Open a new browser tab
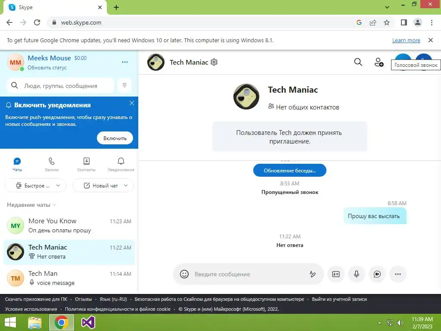 click(116, 7)
